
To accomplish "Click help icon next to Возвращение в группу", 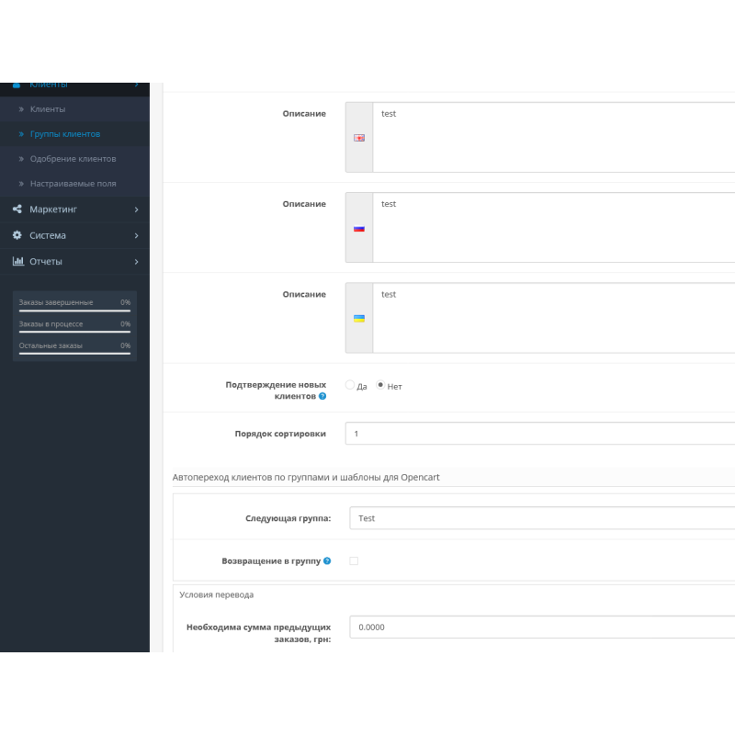I will [327, 560].
